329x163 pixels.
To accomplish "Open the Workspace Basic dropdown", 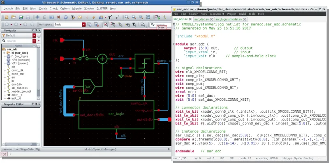I will tap(84, 25).
